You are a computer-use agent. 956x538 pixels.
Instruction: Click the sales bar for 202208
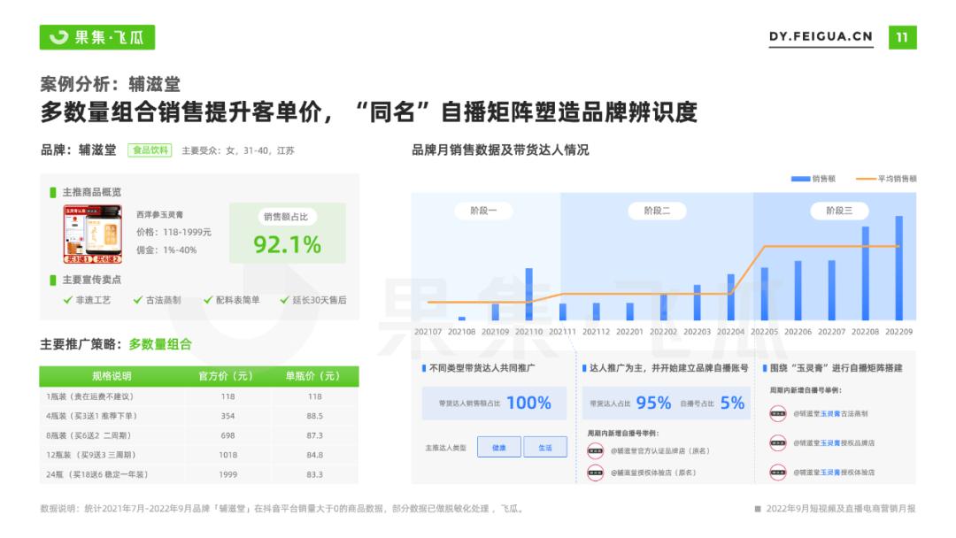865,273
